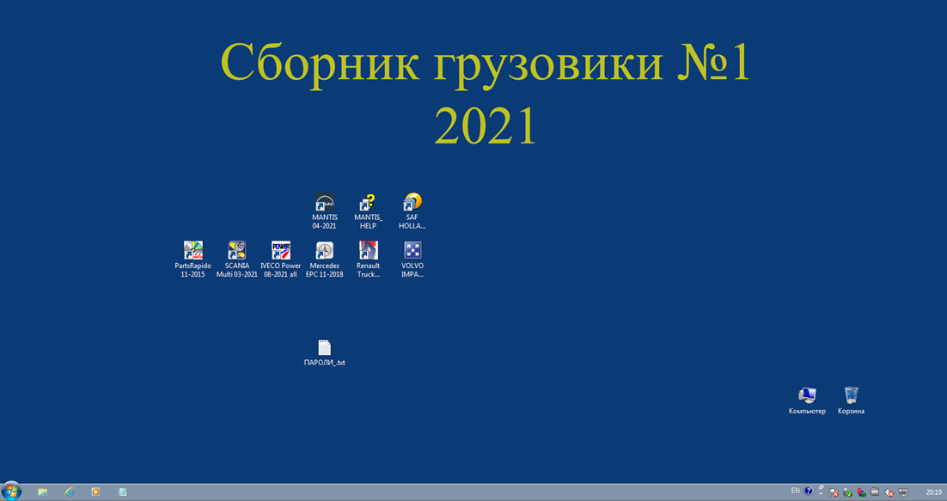Launch Internet Explorer from the taskbar
This screenshot has height=501, width=947.
click(69, 492)
